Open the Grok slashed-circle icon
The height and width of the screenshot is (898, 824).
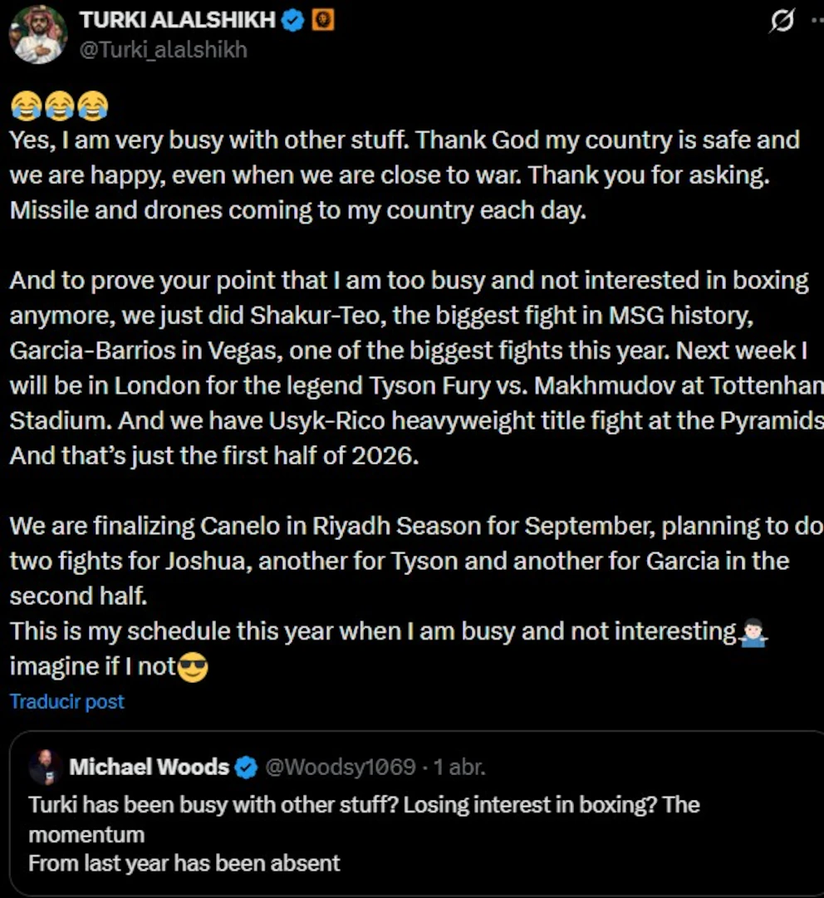coord(782,22)
